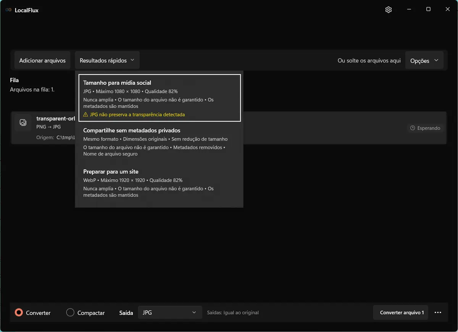Click the JPG • Máximo 1080 × 1080 line
This screenshot has width=458, height=332.
[131, 91]
